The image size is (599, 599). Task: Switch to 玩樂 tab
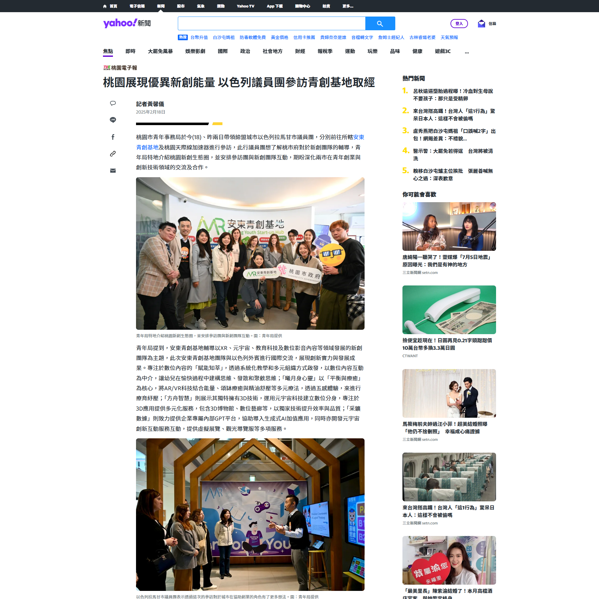pyautogui.click(x=373, y=51)
